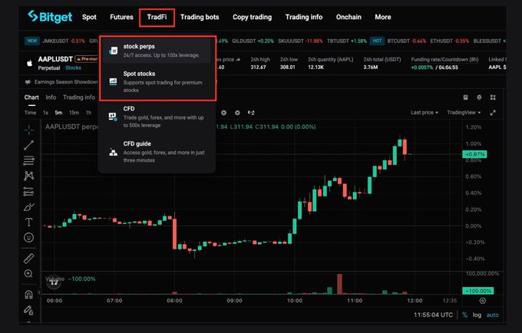Toggle lock all drawing tools
Screen dimensions: 522x333
(28, 310)
